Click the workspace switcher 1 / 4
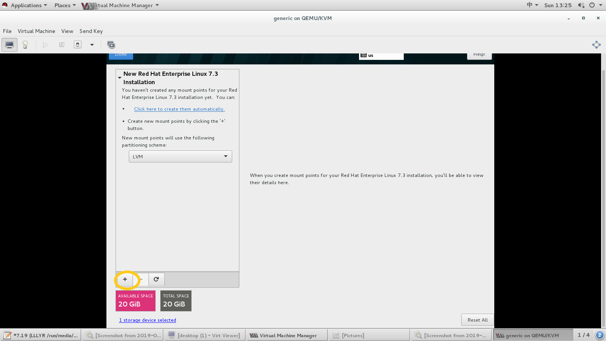The height and width of the screenshot is (341, 606). [584, 335]
